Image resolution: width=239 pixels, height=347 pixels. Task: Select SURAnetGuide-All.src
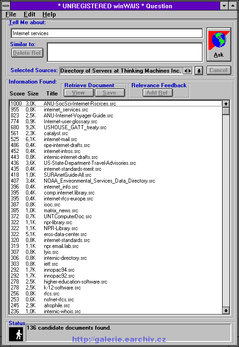116,175
